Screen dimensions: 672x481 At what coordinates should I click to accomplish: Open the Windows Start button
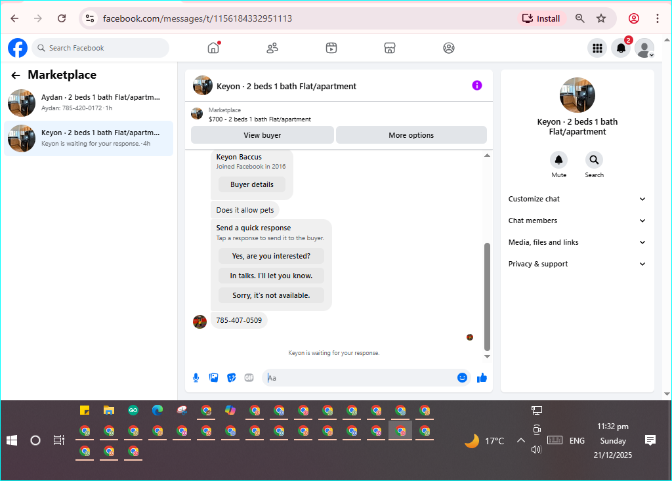(12, 440)
